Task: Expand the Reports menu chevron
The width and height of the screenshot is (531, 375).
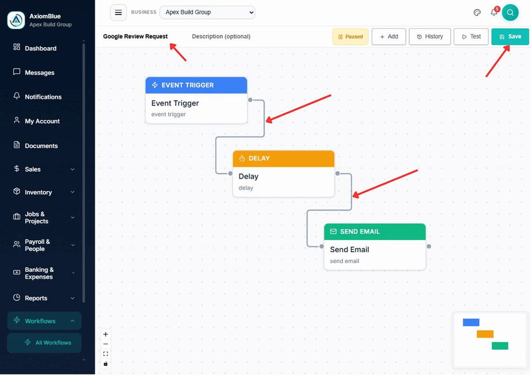Action: 73,298
